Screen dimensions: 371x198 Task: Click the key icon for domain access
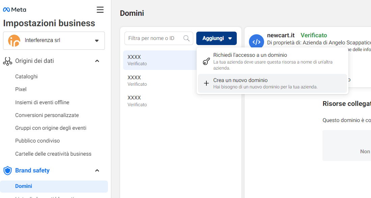[206, 62]
